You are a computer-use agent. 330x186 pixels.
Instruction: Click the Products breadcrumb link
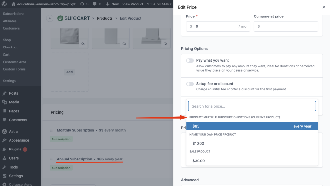pyautogui.click(x=105, y=18)
